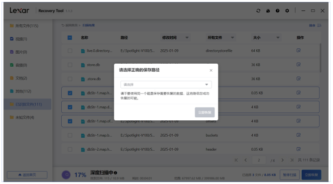The height and width of the screenshot is (184, 333).
Task: Click the sort list icon at top right
Action: click(x=319, y=25)
